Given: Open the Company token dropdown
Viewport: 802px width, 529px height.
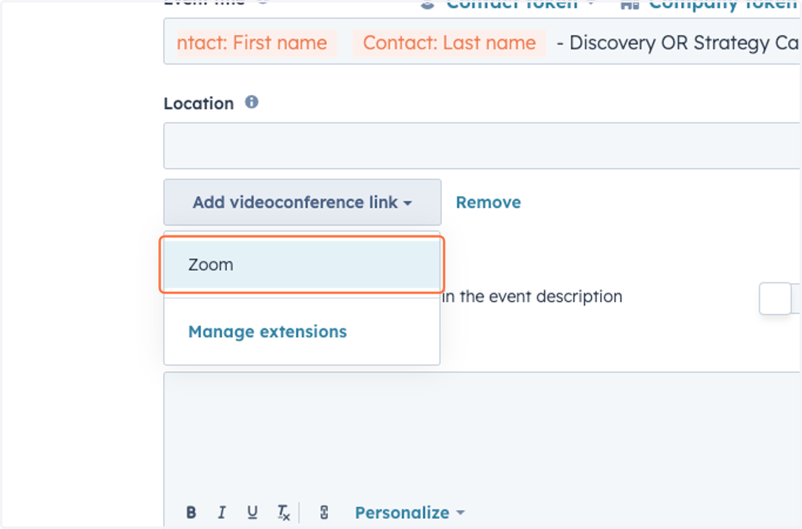Looking at the screenshot, I should [710, 5].
